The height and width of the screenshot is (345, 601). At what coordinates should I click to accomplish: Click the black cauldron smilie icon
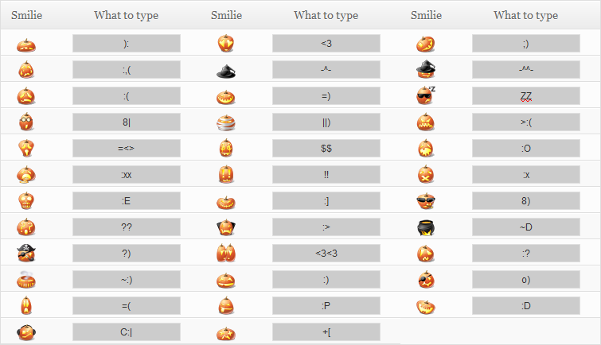[x=425, y=227]
